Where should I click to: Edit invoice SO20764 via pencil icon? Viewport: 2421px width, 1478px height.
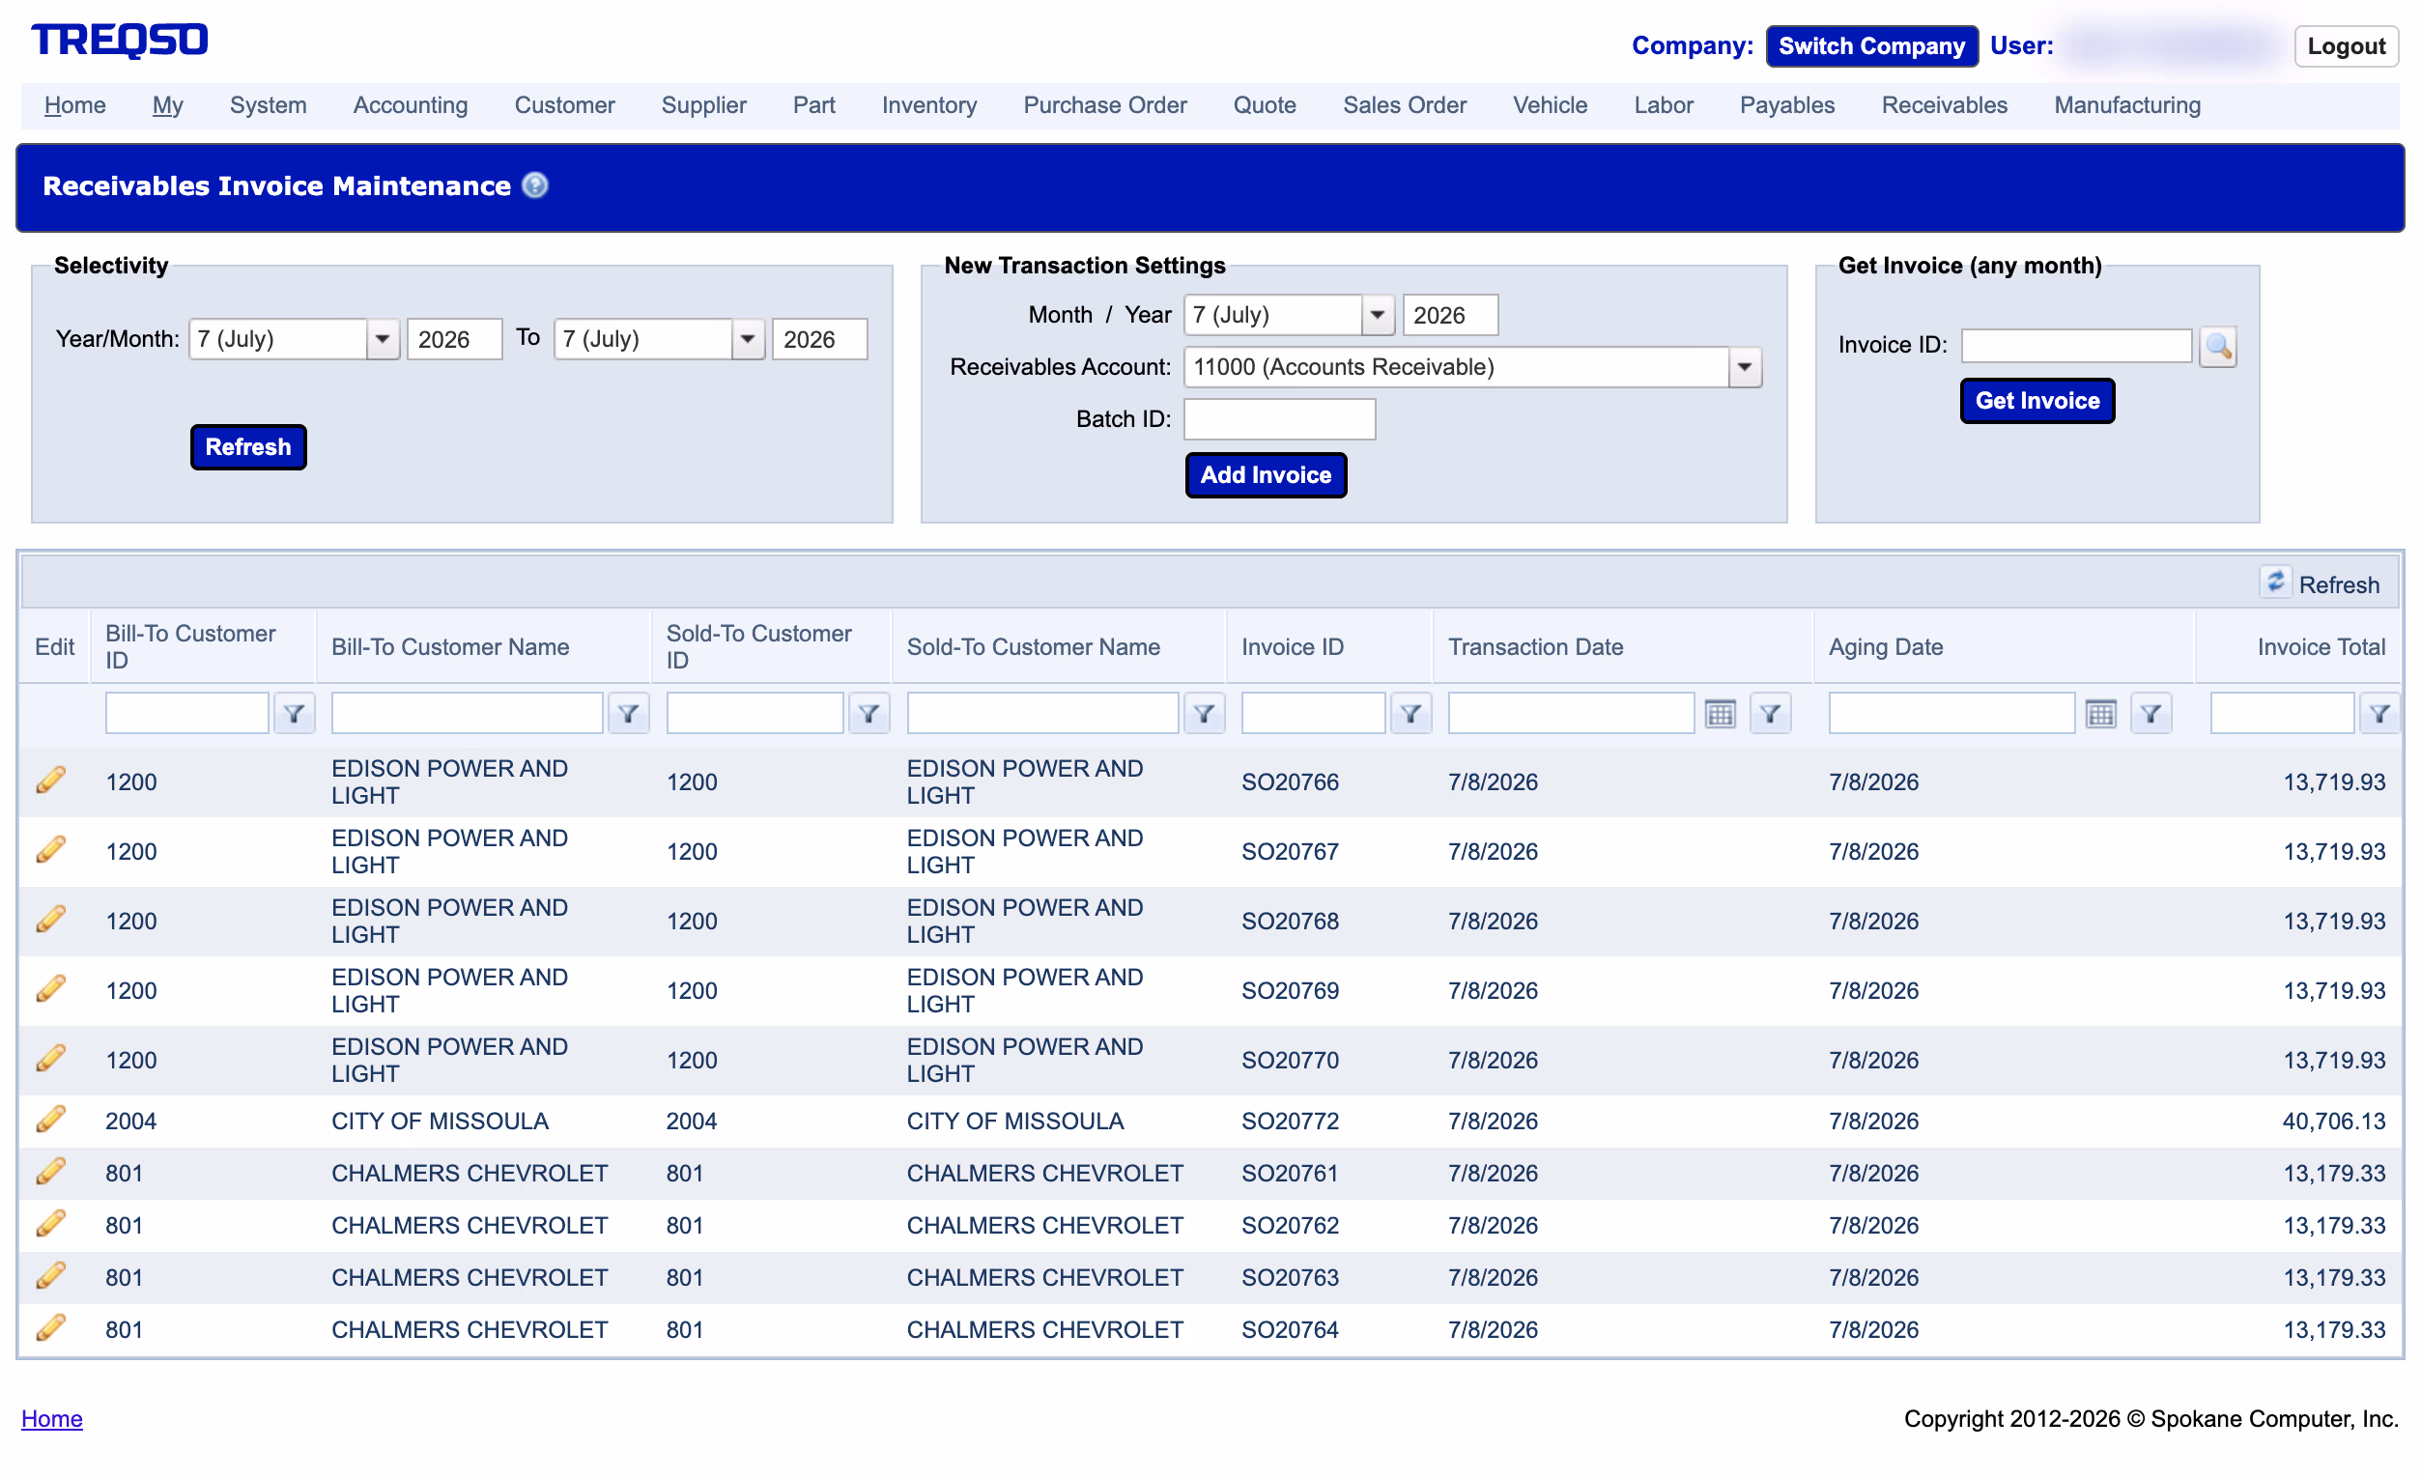tap(51, 1329)
